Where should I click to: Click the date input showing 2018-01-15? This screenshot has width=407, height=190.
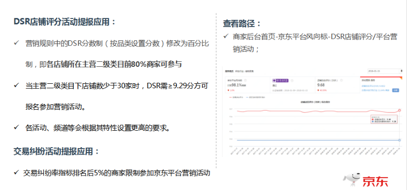(x=384, y=71)
